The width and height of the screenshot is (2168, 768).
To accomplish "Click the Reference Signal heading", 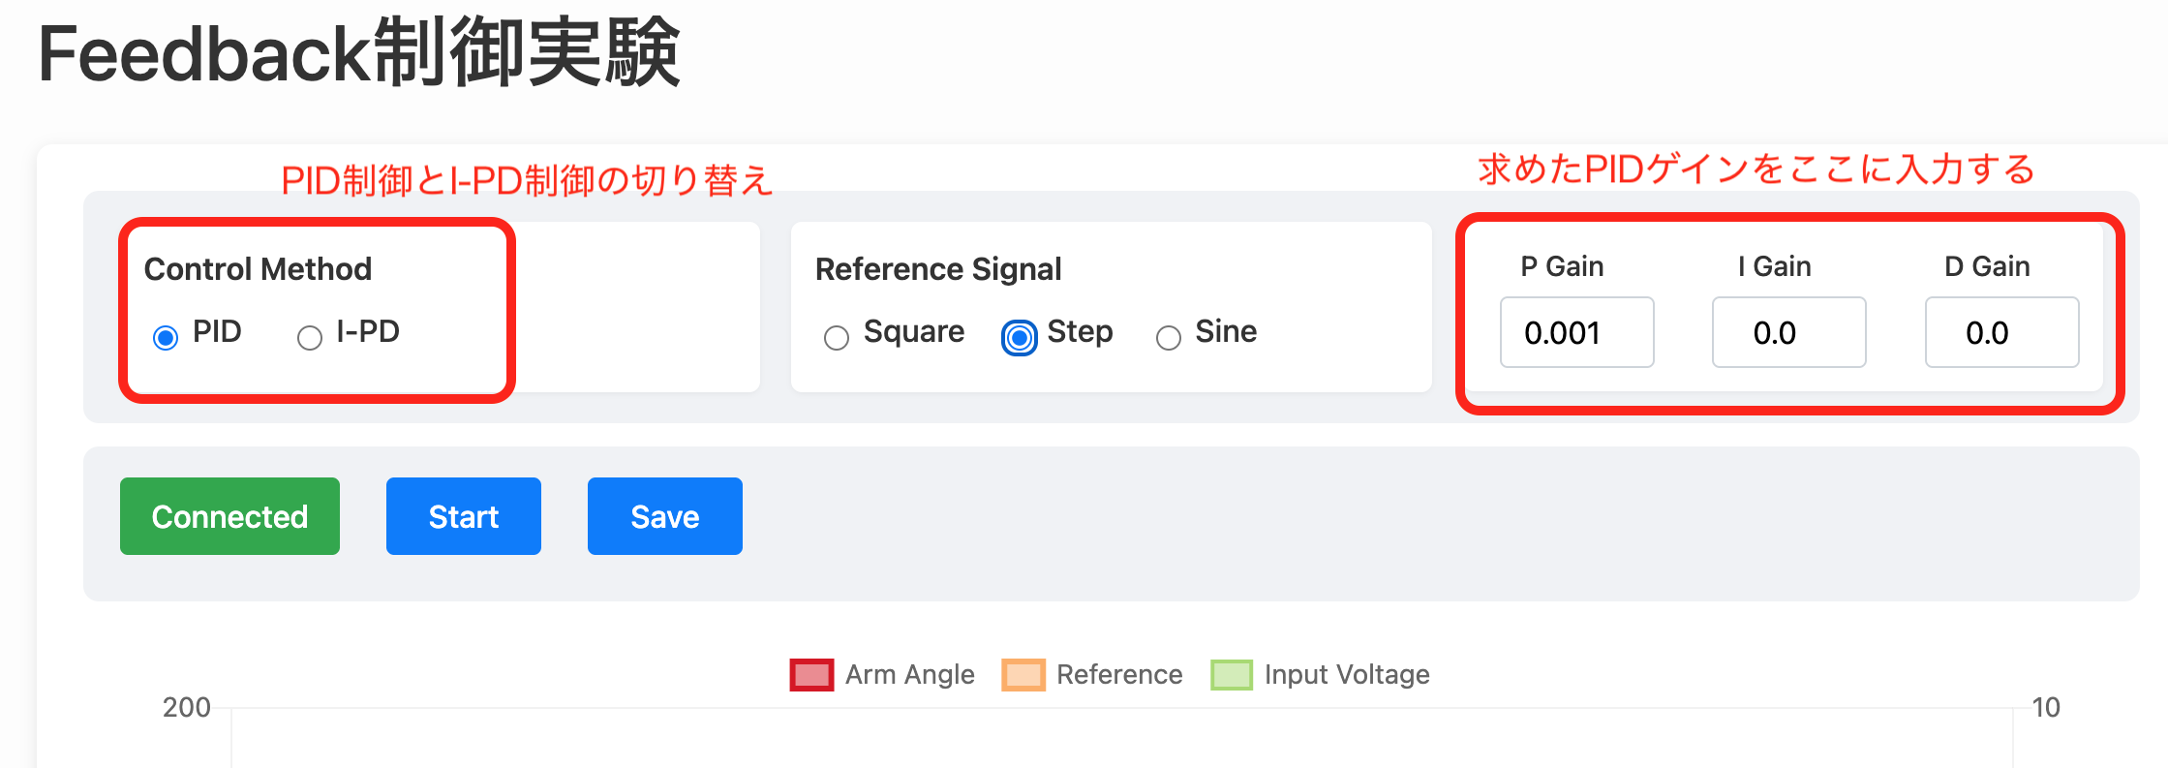I will [938, 268].
